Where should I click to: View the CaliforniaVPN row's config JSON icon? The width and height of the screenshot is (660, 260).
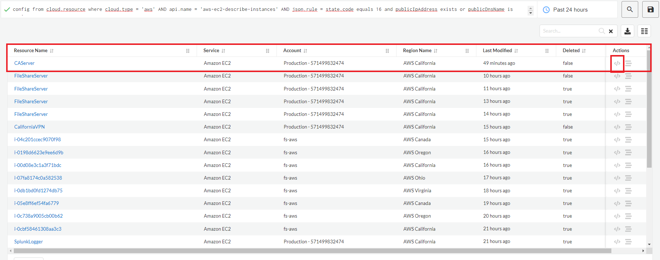617,127
